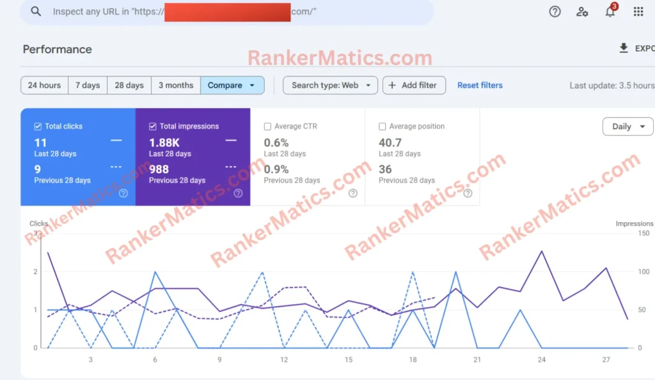Open the Google apps grid
Screen dimensions: 655x380
click(x=638, y=11)
